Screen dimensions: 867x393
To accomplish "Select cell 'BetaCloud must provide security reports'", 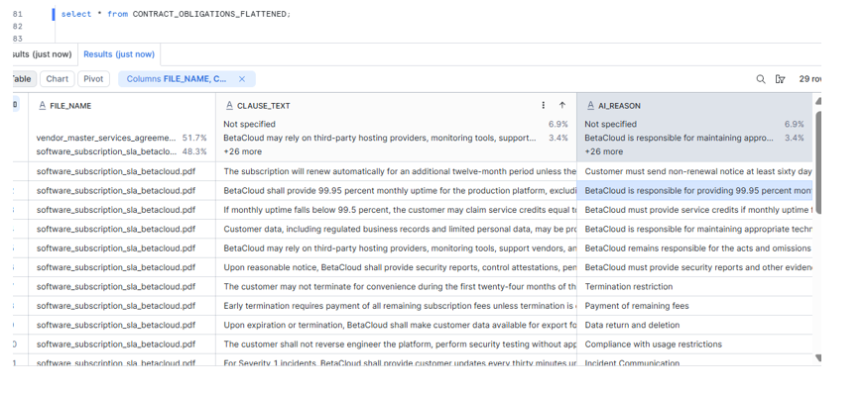I will click(694, 267).
